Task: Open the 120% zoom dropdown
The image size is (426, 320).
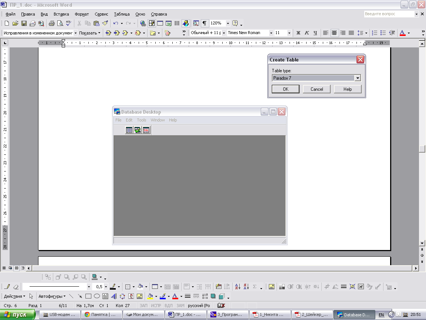Action: [228, 23]
